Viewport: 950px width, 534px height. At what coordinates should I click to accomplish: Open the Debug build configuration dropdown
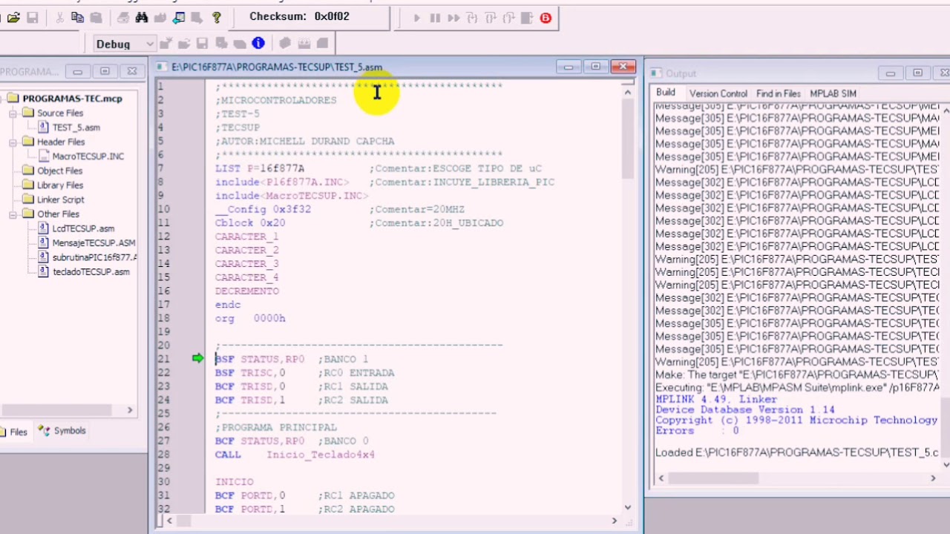[124, 44]
